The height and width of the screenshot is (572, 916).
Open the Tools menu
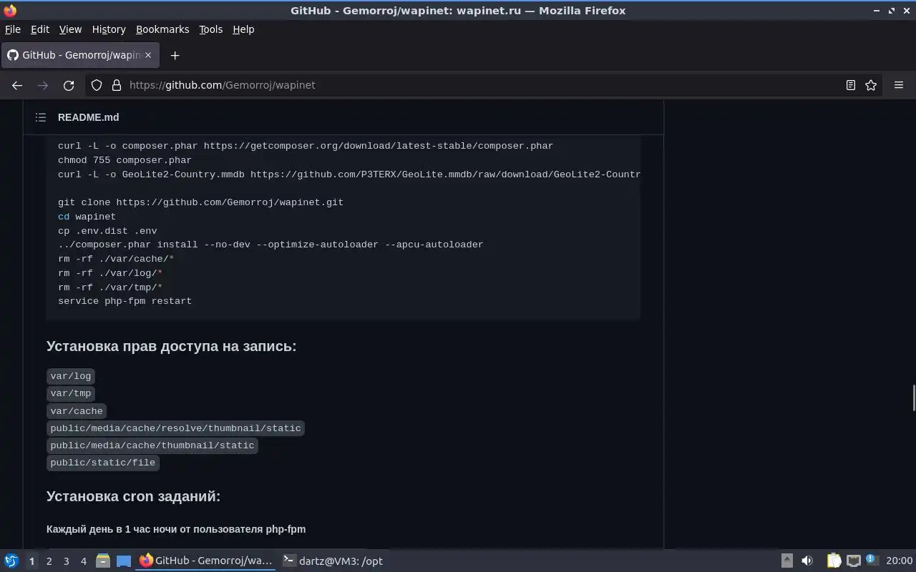click(x=210, y=29)
